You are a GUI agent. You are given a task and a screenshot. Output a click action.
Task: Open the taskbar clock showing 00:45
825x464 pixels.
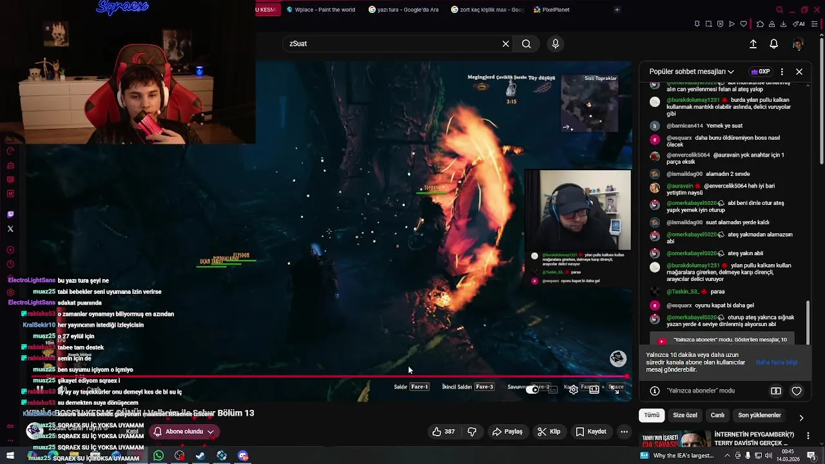788,456
